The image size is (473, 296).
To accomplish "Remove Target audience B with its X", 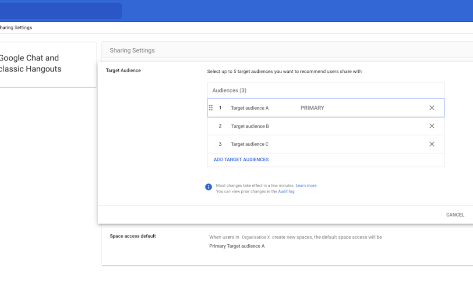I will coord(432,126).
